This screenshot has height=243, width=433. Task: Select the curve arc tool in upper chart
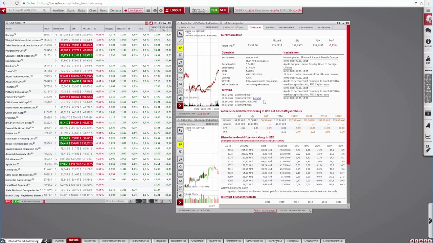[180, 77]
